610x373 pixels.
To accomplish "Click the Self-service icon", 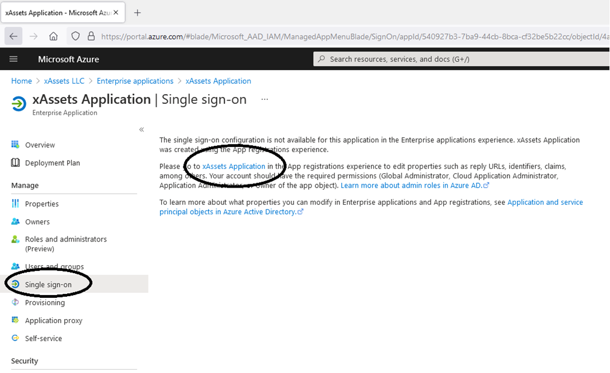I will coord(15,339).
